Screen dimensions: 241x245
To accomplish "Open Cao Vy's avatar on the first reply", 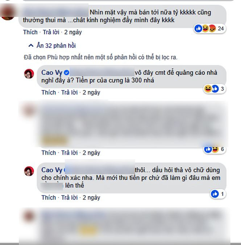I will [29, 74].
